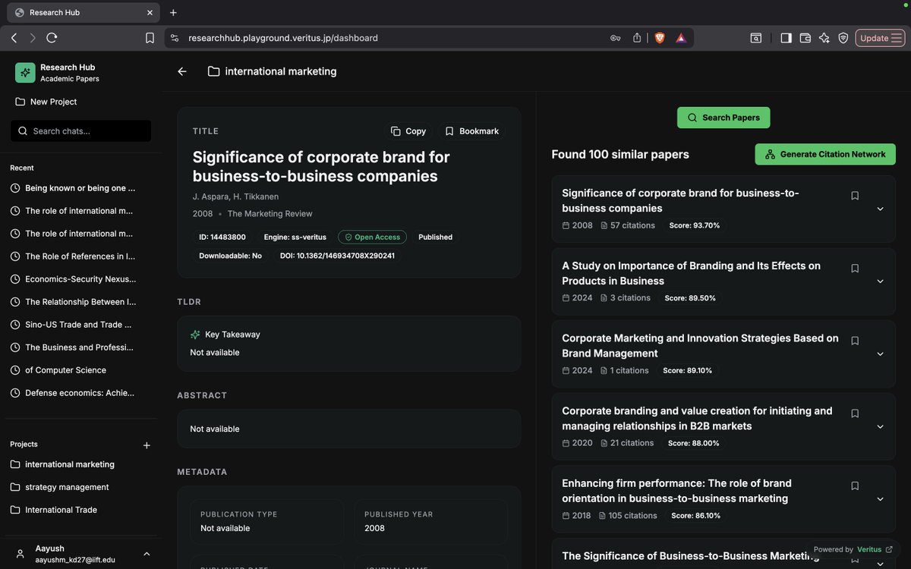Open 'Enhancing firm performance' paper title
Image resolution: width=911 pixels, height=569 pixels.
[676, 491]
